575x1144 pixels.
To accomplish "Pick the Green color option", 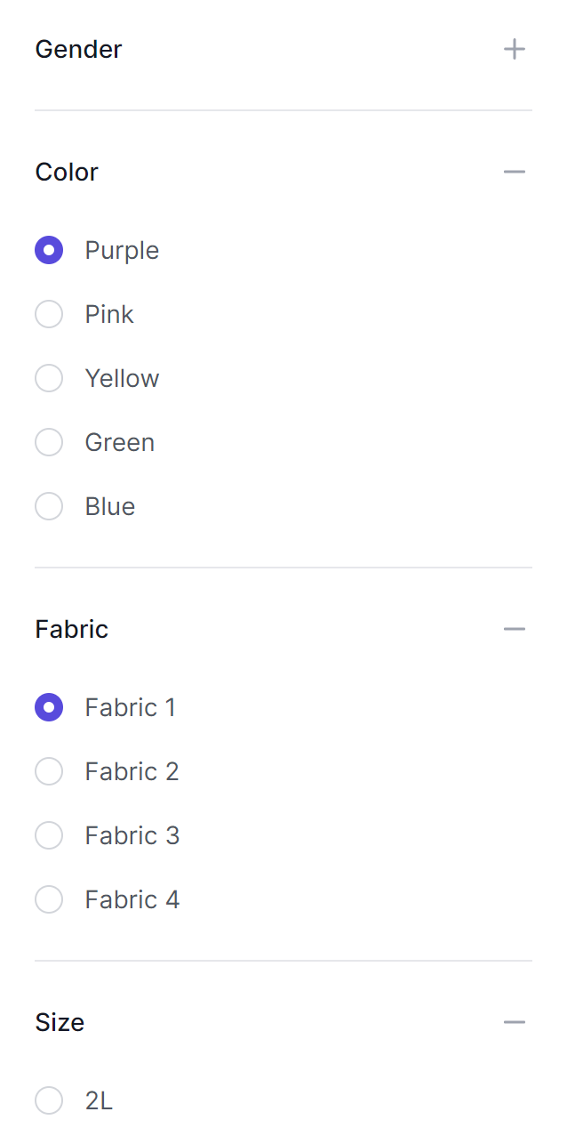I will pos(49,443).
